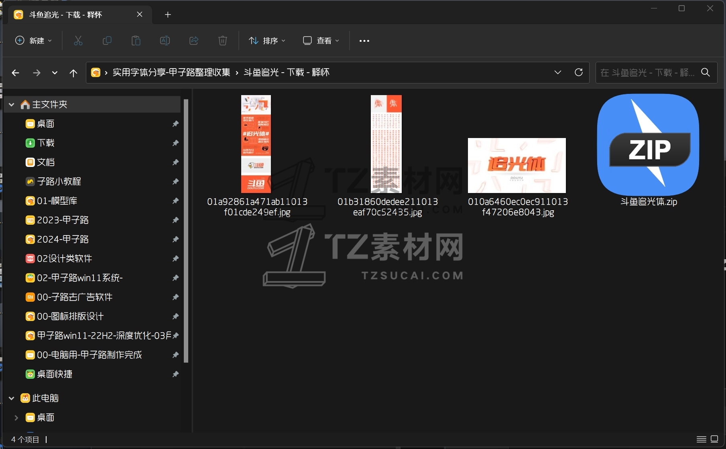Select thumbnail 01a92861a471ab11013f01cde249ef.jpg
The height and width of the screenshot is (449, 726).
[x=256, y=144]
